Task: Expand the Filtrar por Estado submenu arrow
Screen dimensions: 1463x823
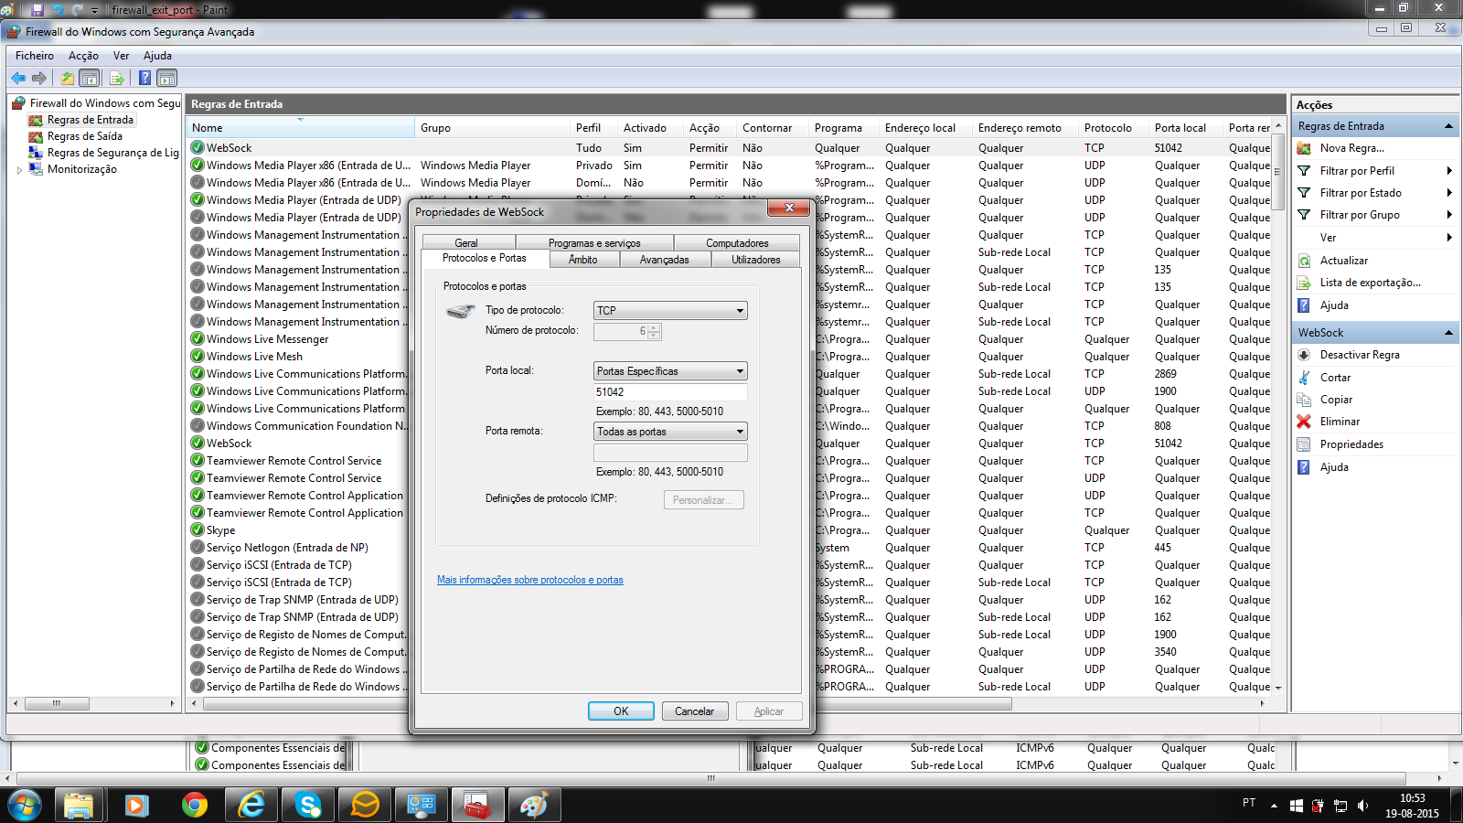Action: 1449,193
